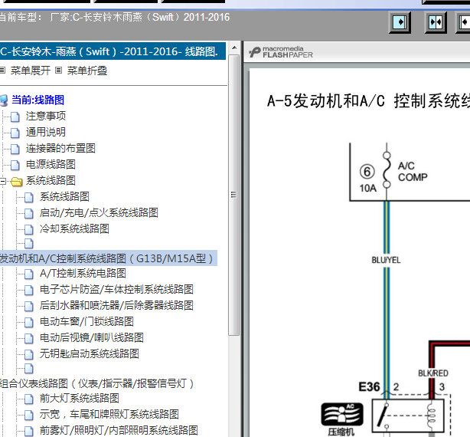Click the page icon beside 启动/充电/点火系统线路图
470x437 pixels.
[29, 214]
